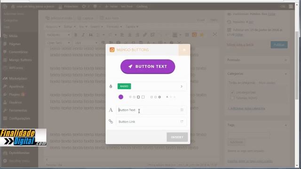This screenshot has width=301, height=169.
Task: Open the Inserir editor menu
Action: tap(96, 27)
